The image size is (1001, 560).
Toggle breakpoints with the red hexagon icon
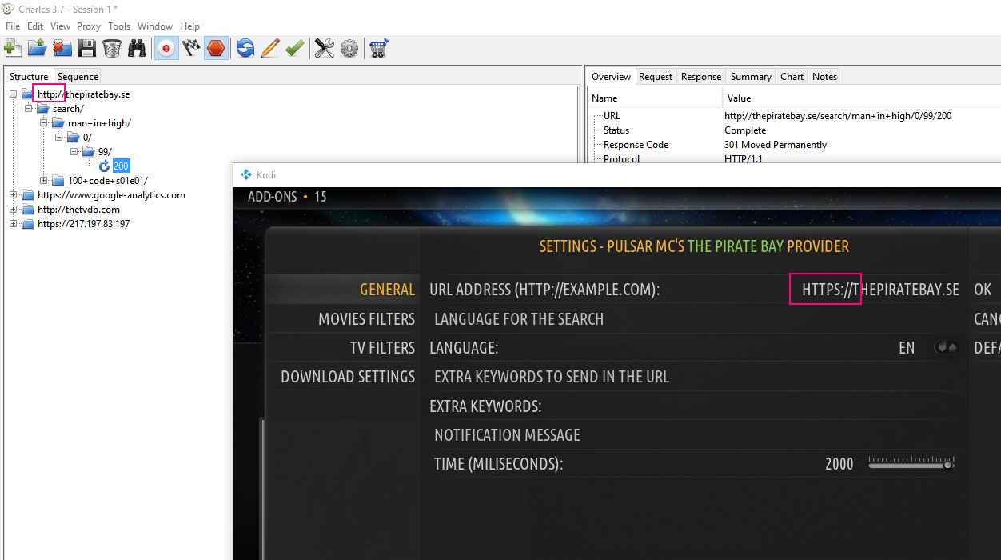coord(215,49)
